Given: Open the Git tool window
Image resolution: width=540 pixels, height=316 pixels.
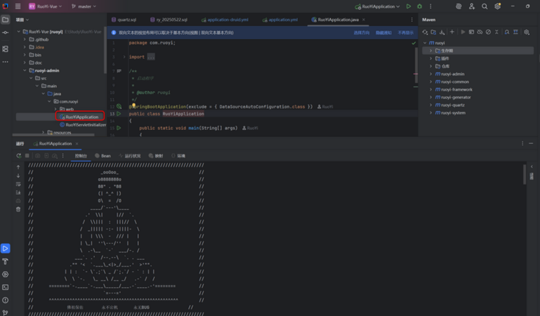Looking at the screenshot, I should click(5, 312).
